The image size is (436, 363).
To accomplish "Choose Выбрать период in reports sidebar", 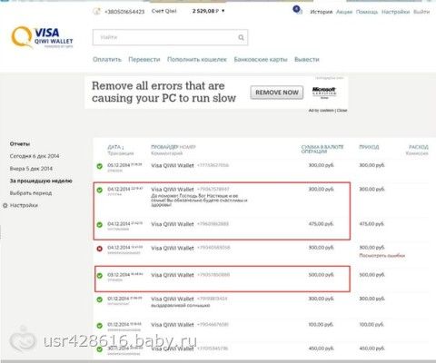I will (x=31, y=193).
